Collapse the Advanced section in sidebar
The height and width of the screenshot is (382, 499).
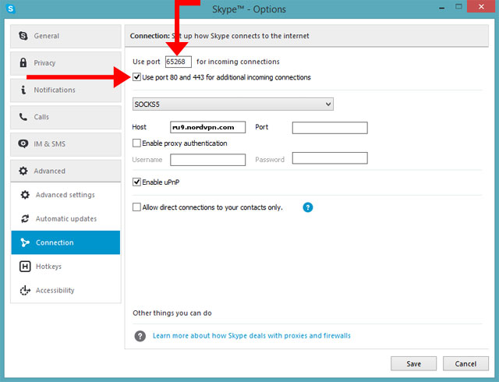click(66, 171)
